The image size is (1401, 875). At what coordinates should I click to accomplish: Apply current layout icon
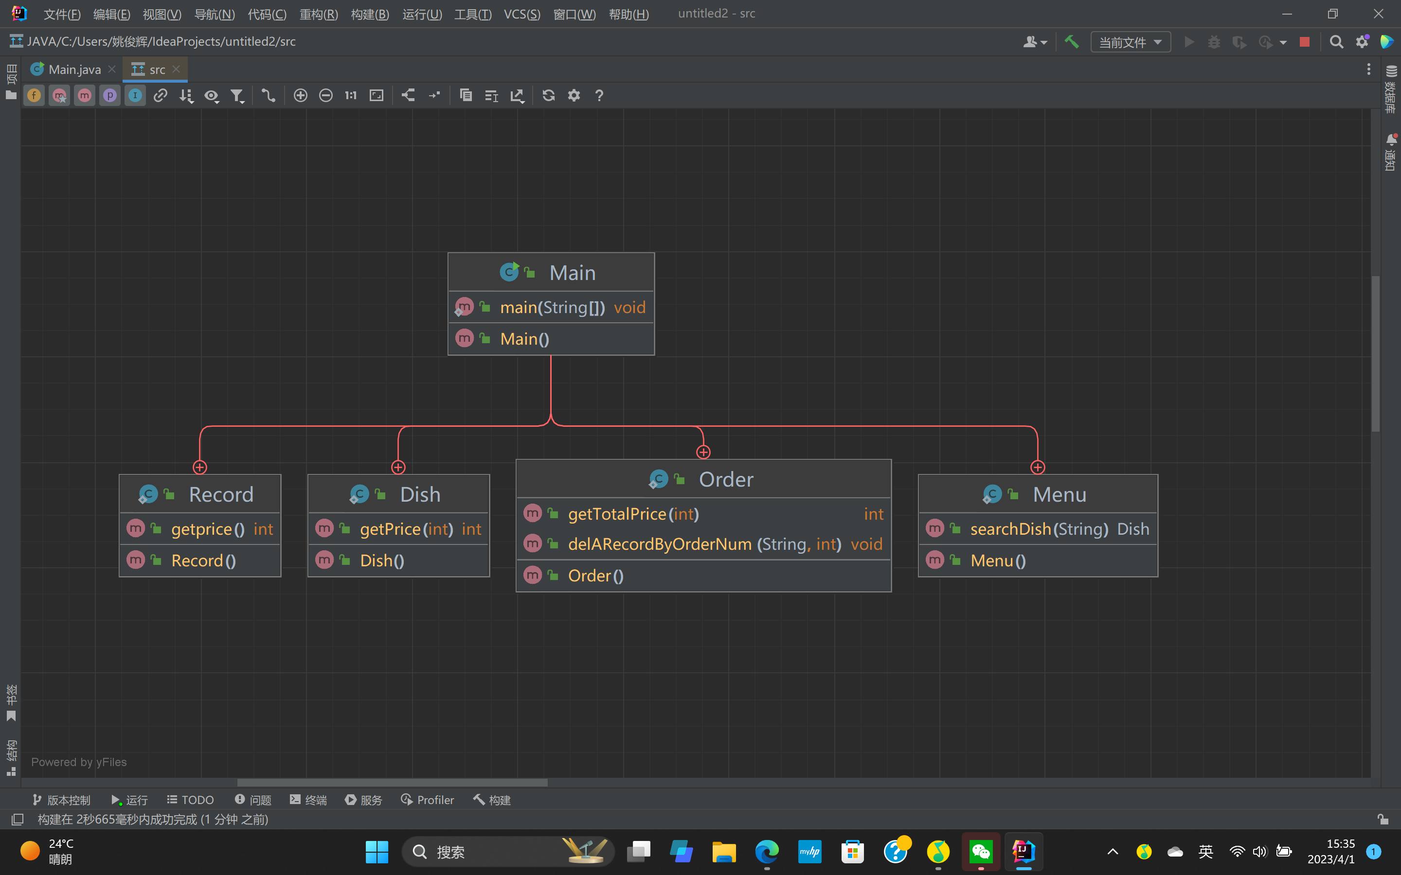(x=408, y=95)
